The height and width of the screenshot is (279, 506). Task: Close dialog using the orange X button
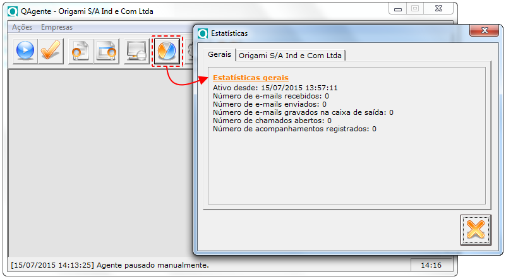tap(476, 230)
